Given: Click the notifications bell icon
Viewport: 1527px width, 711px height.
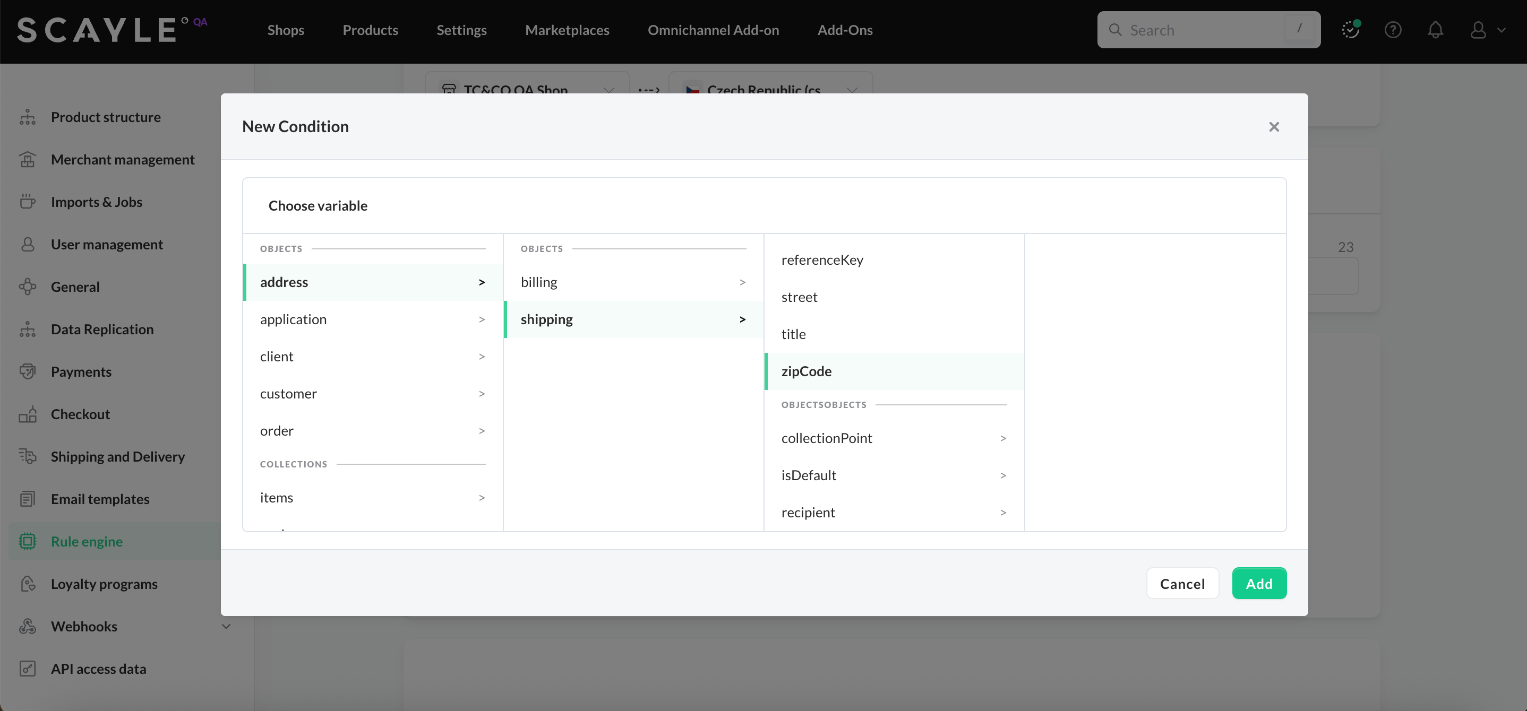Looking at the screenshot, I should click(x=1435, y=30).
